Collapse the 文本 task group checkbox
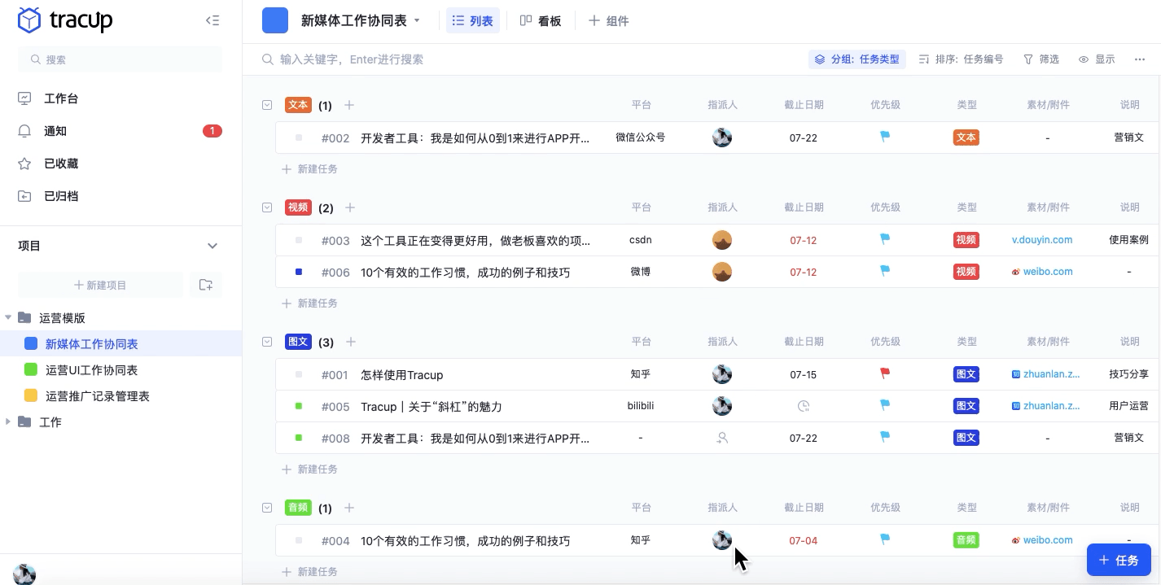 click(x=267, y=105)
